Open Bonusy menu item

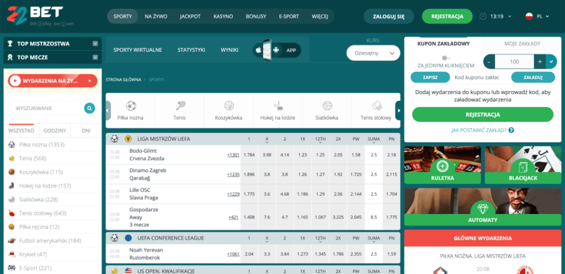256,16
